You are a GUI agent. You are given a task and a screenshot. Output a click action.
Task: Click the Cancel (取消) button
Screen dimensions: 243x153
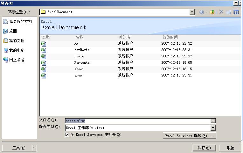[231, 148]
